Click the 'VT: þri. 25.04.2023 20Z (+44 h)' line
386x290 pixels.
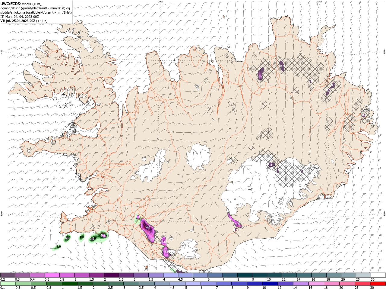[24, 21]
